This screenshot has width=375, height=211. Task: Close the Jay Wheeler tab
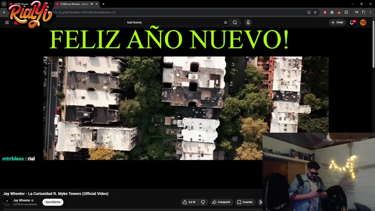96,4
